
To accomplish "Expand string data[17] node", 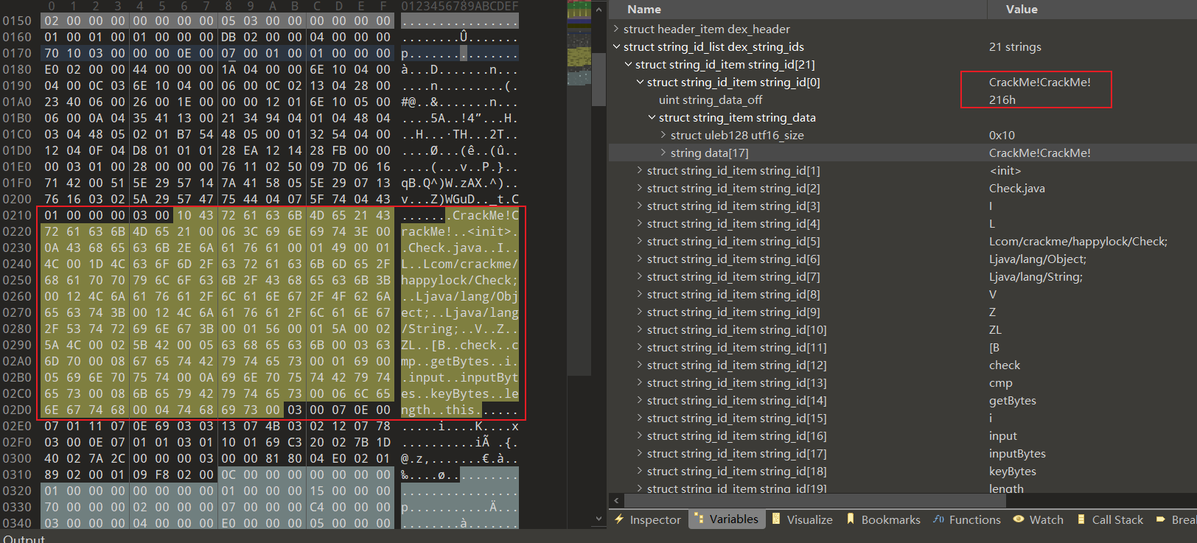I will coord(663,153).
